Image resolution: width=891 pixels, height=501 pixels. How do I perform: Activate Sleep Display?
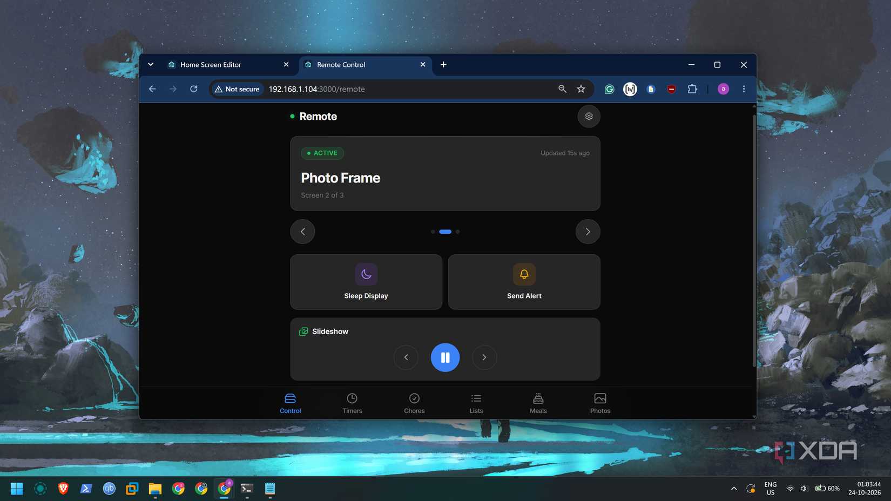[366, 282]
